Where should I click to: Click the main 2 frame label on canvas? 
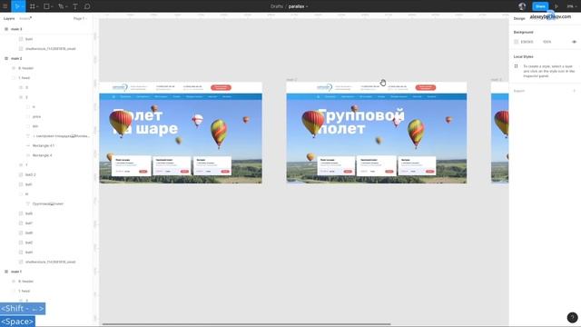click(292, 80)
